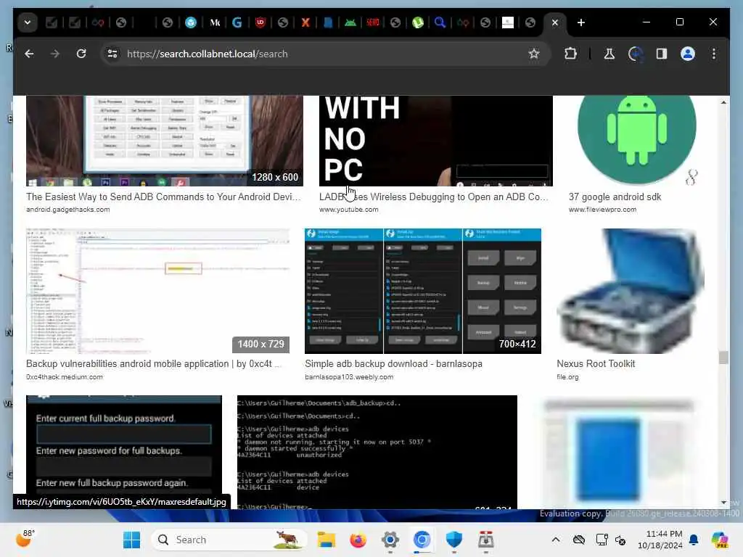Open 'Nexus Root Toolkit' result title
The image size is (743, 557).
click(x=596, y=364)
